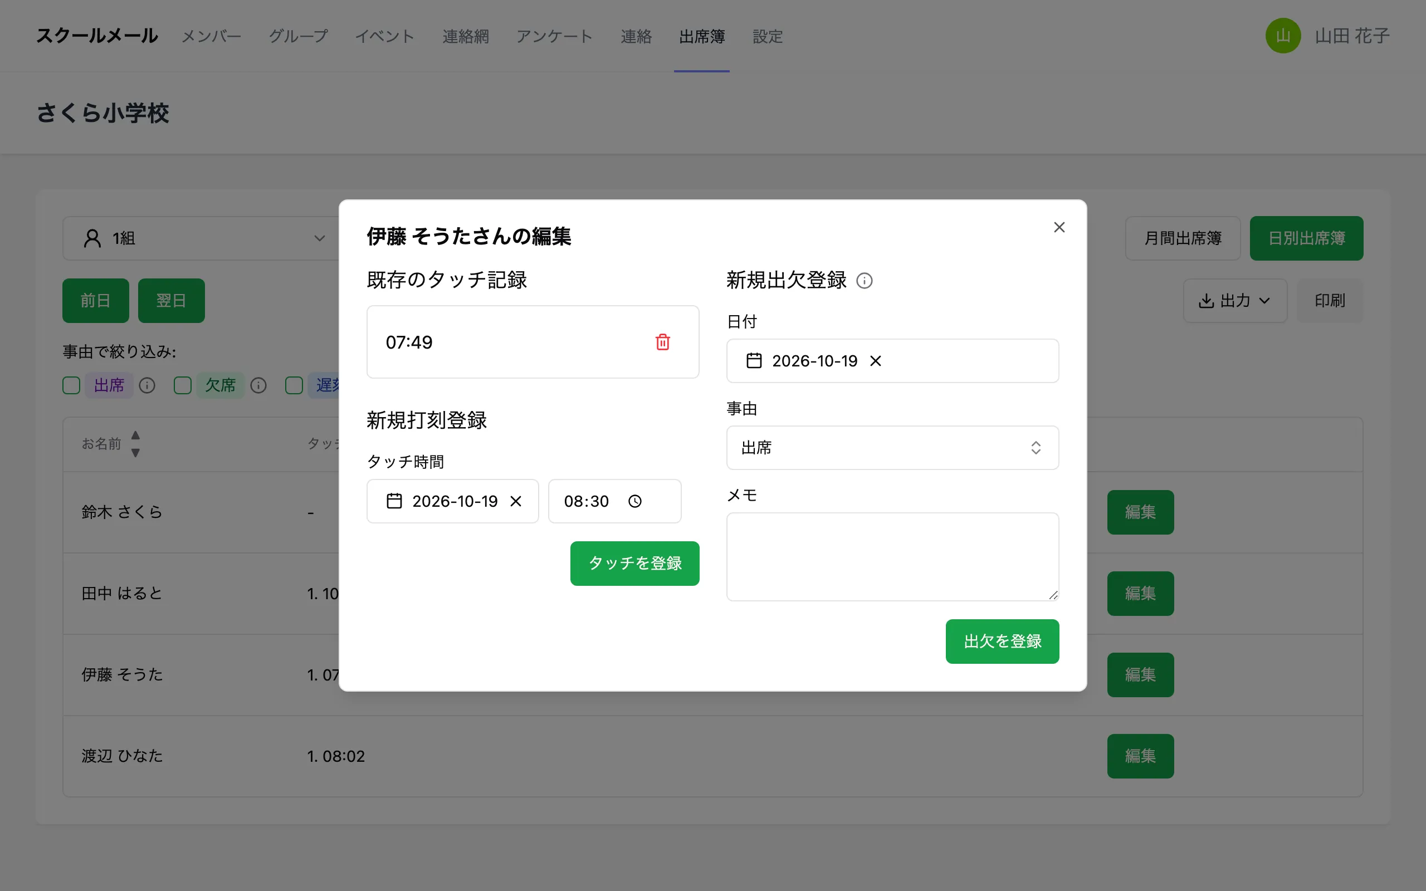Click the 月間出席簿 button
The image size is (1426, 891).
pos(1183,238)
